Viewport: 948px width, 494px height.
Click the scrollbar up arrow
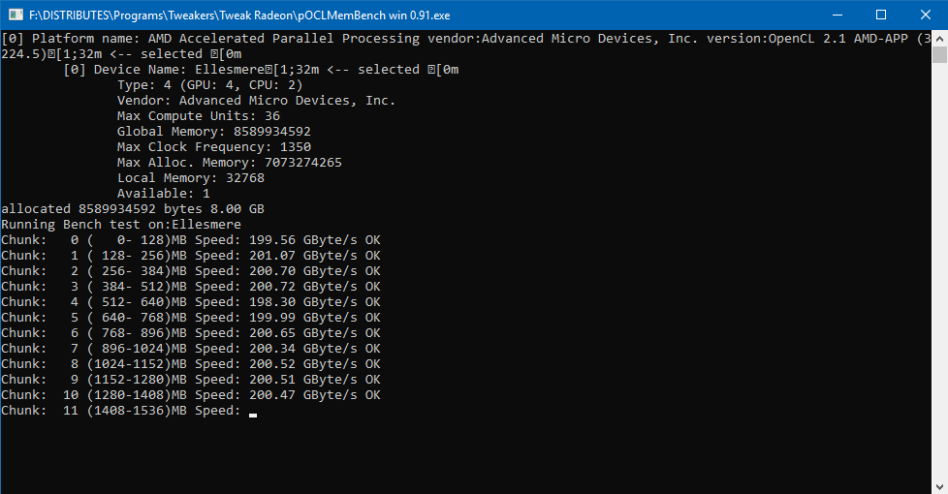click(x=939, y=38)
